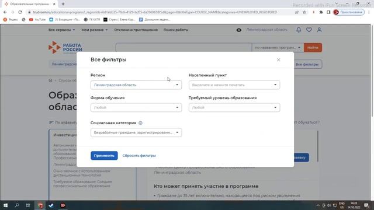
Task: Open the user profile icon
Action: pos(319,30)
